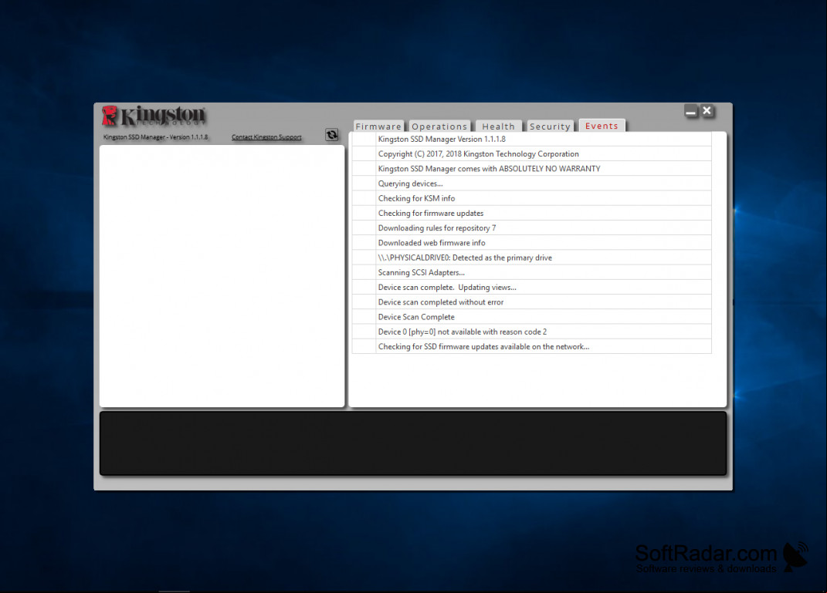Click the 'Device scan complete. Updating views...' row
Viewport: 827px width, 593px height.
(531, 287)
